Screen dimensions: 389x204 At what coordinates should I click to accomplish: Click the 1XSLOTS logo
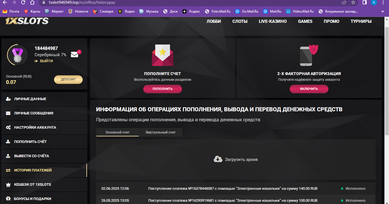[x=27, y=21]
